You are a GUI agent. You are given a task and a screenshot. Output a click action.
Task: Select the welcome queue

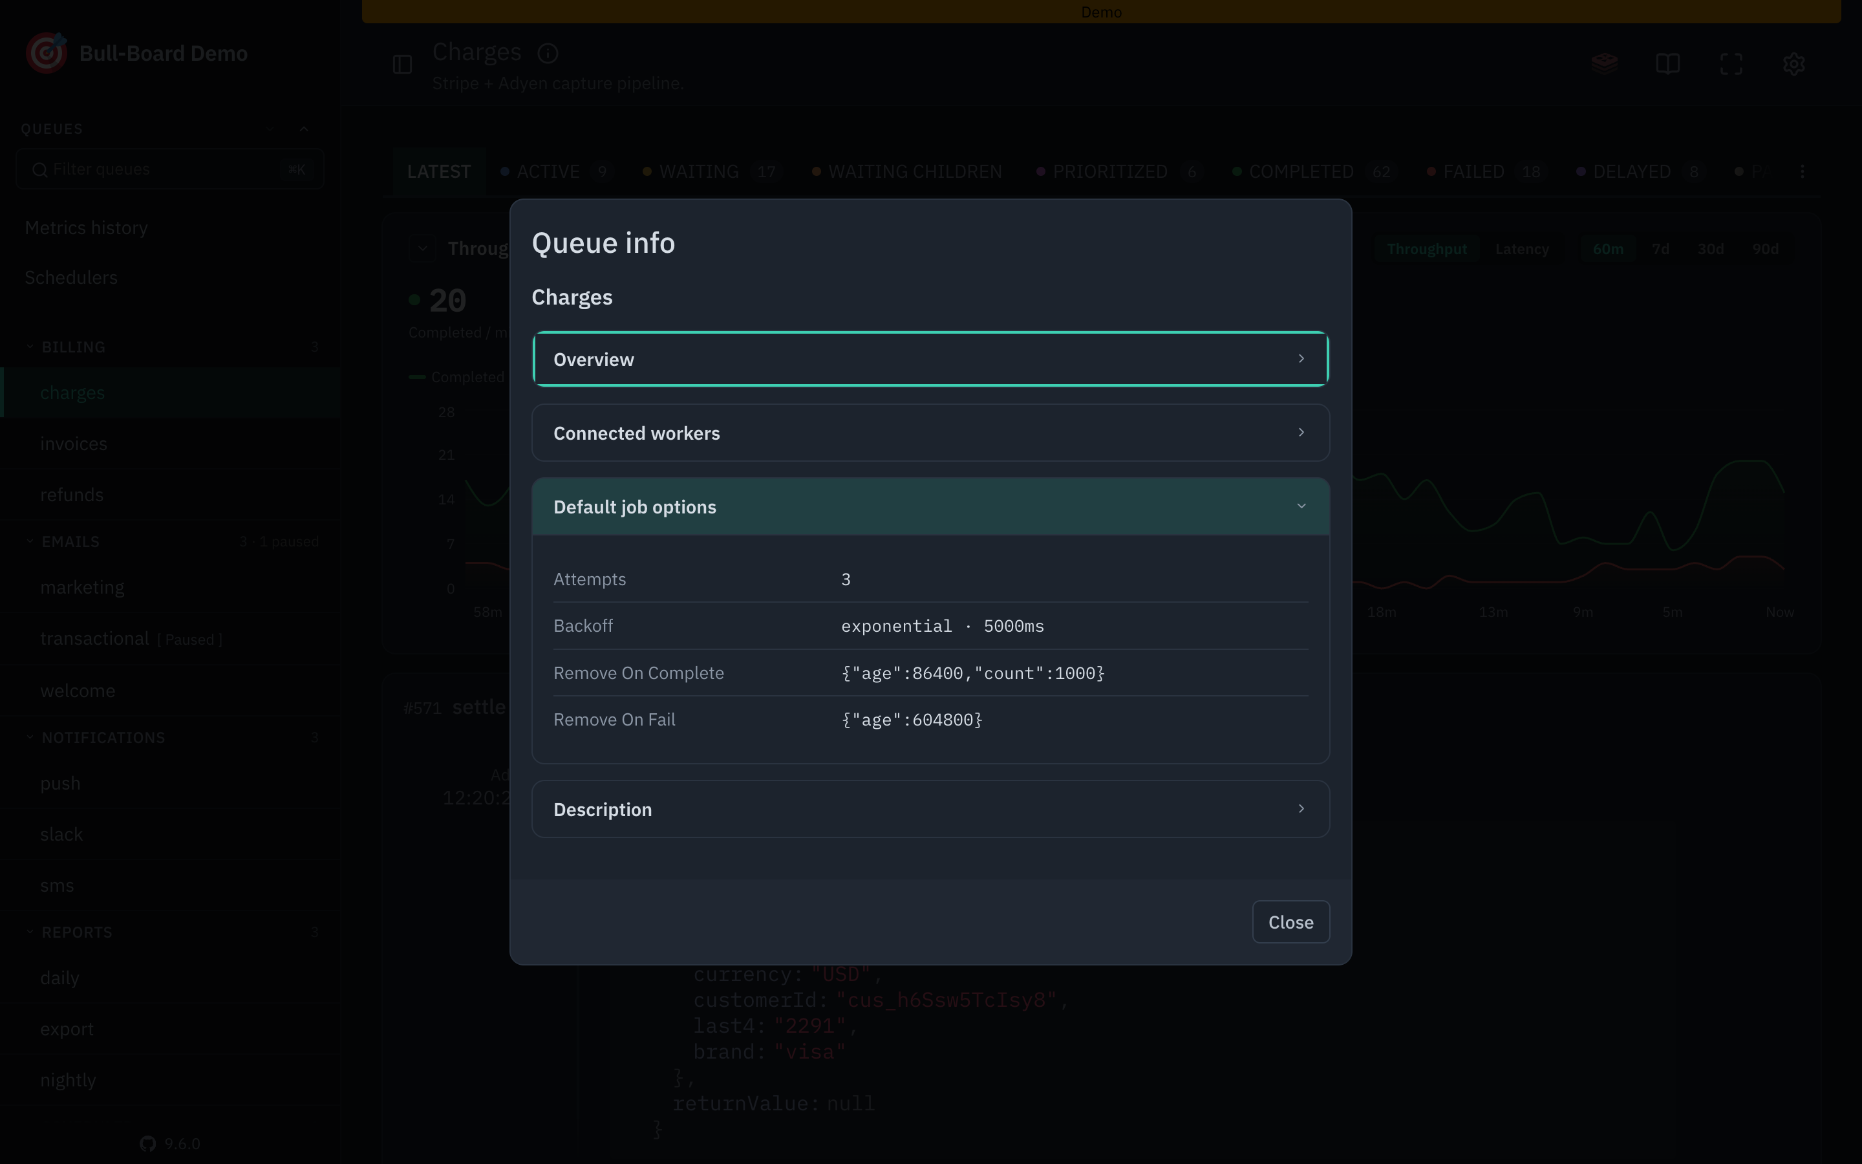(x=170, y=691)
